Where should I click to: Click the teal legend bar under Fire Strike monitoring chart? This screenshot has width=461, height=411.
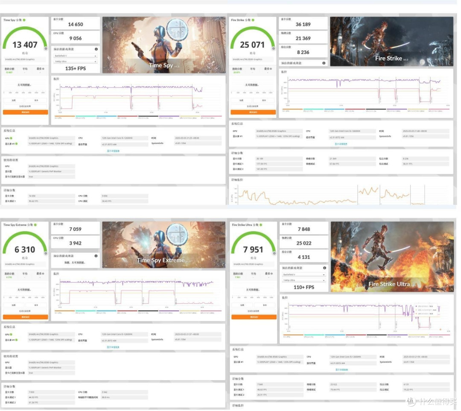click(314, 109)
